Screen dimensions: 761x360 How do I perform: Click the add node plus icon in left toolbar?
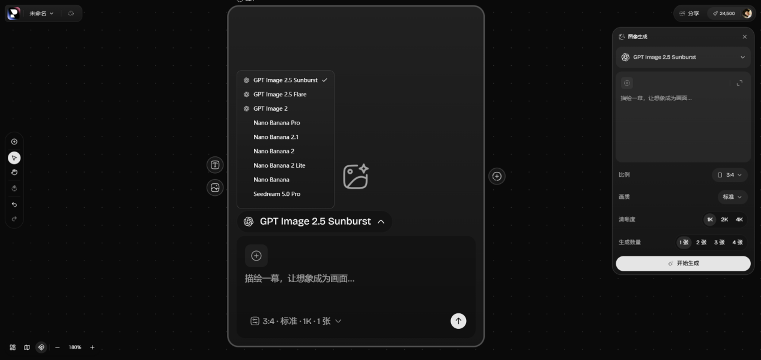point(14,142)
